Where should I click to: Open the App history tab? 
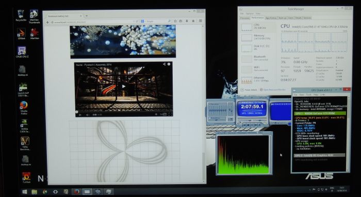(x=271, y=18)
